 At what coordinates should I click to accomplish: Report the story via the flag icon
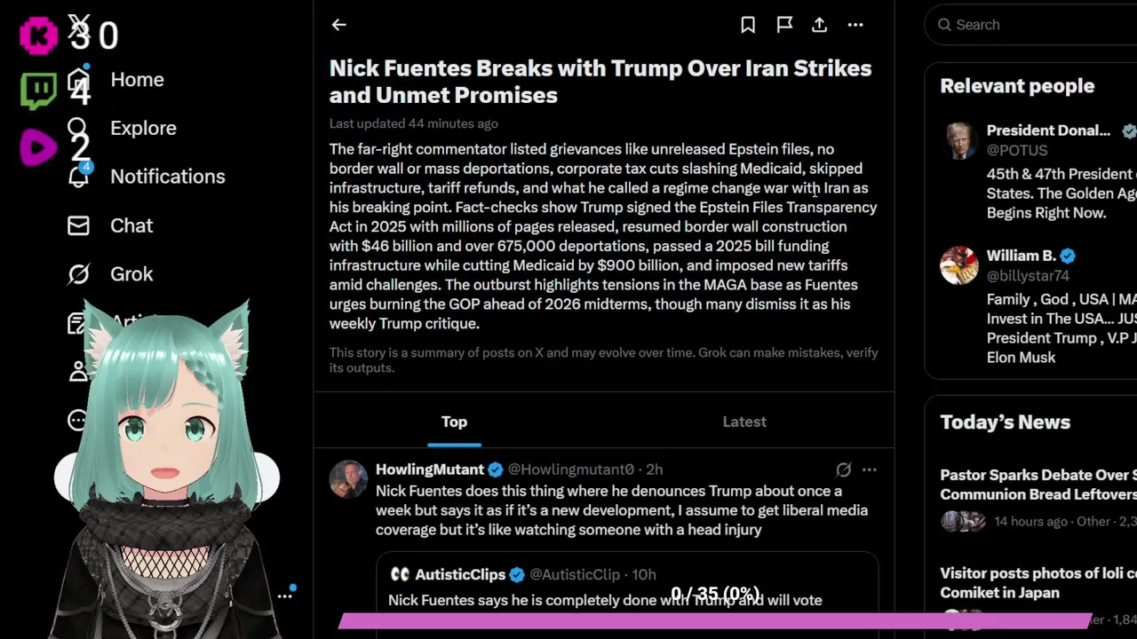[x=784, y=25]
